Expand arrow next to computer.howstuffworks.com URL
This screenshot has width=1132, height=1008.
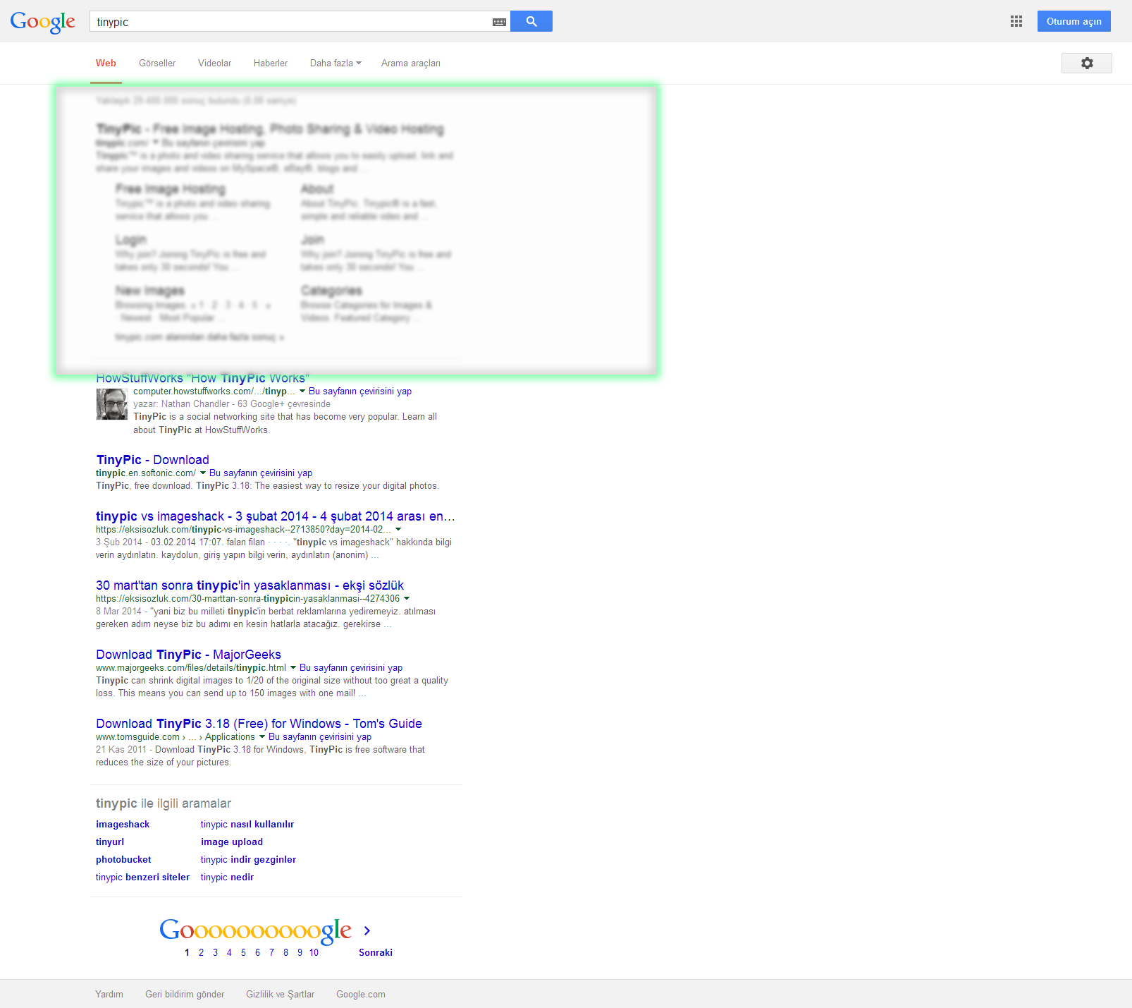tap(302, 391)
